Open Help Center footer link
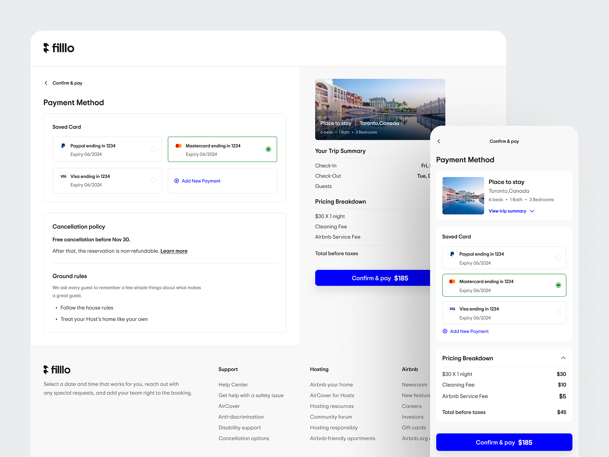609x457 pixels. coord(233,385)
